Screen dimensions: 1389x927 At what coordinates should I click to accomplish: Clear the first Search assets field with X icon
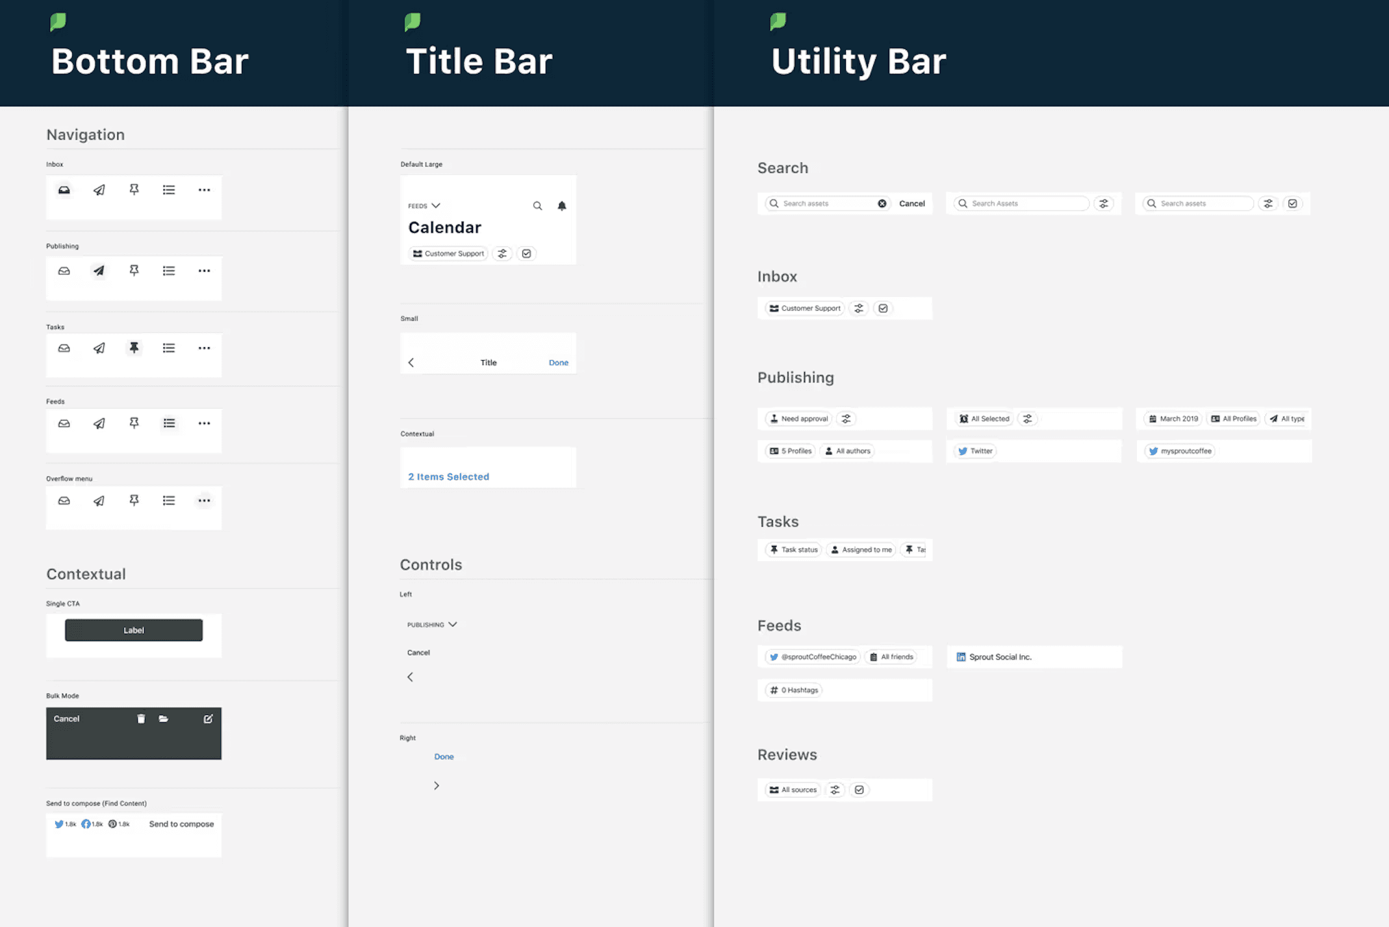pos(882,203)
